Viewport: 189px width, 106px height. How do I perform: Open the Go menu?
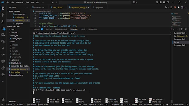coord(33,2)
